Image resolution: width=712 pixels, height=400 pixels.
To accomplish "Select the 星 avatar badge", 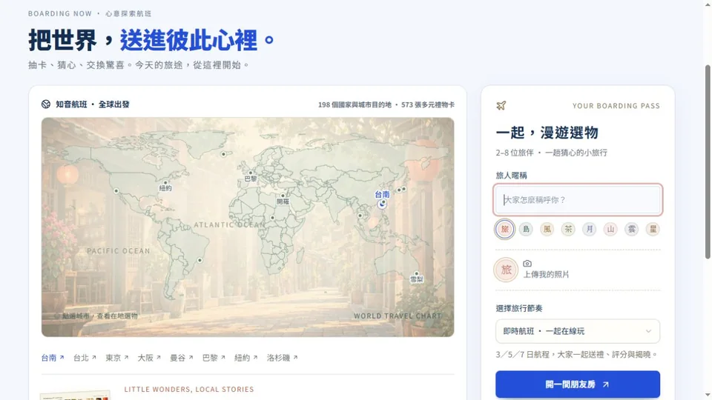I will pyautogui.click(x=653, y=229).
